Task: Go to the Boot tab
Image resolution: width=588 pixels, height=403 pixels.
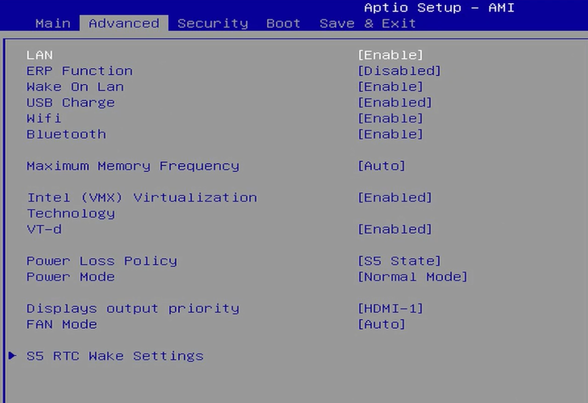Action: (x=283, y=23)
